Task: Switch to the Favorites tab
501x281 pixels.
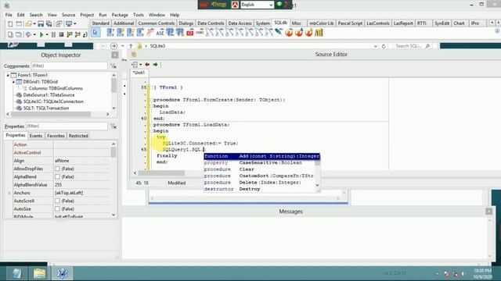Action: (x=56, y=136)
